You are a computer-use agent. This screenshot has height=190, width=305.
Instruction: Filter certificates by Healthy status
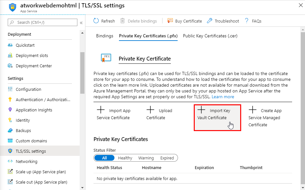pyautogui.click(x=125, y=158)
